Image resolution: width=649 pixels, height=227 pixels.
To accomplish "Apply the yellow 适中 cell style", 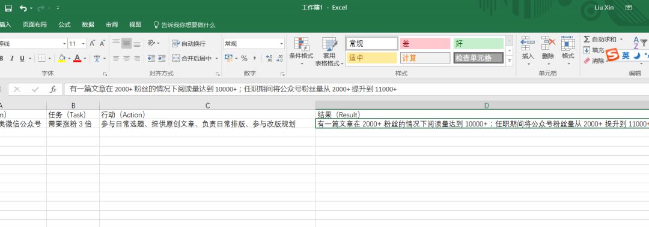I will [x=371, y=57].
